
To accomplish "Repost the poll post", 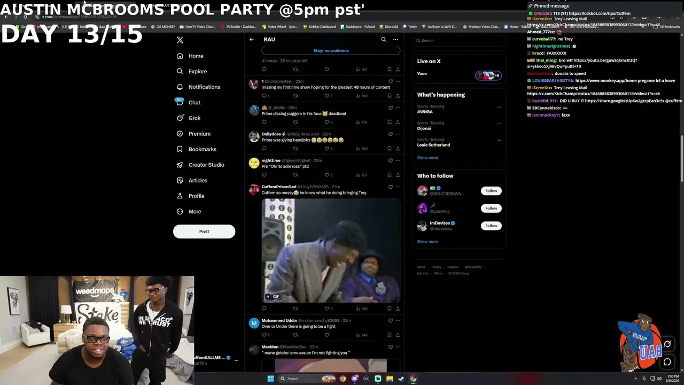I will [x=296, y=70].
